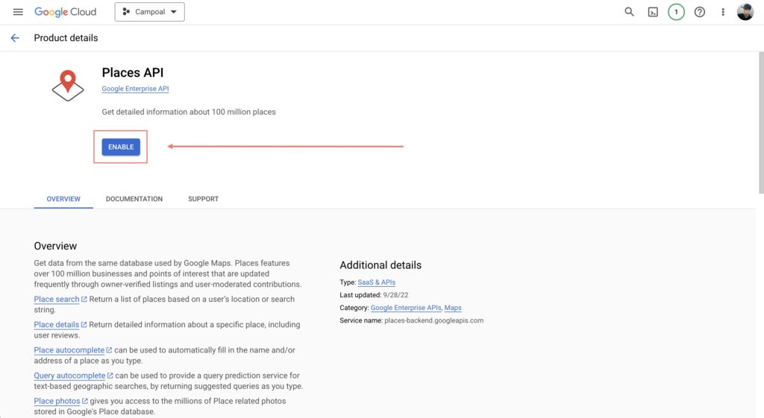Go back using the left arrow

[15, 38]
